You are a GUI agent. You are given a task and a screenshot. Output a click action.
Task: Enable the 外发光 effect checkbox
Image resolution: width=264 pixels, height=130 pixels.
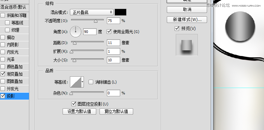[3, 89]
